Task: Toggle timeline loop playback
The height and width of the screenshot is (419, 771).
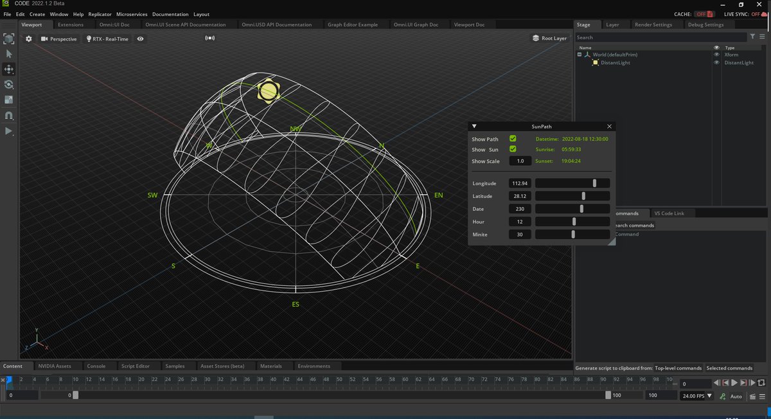Action: pyautogui.click(x=761, y=383)
